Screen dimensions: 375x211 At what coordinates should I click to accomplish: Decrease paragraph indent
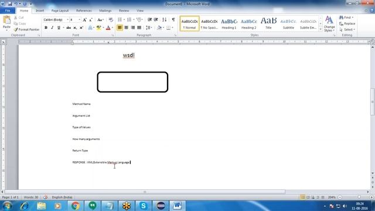pyautogui.click(x=149, y=19)
